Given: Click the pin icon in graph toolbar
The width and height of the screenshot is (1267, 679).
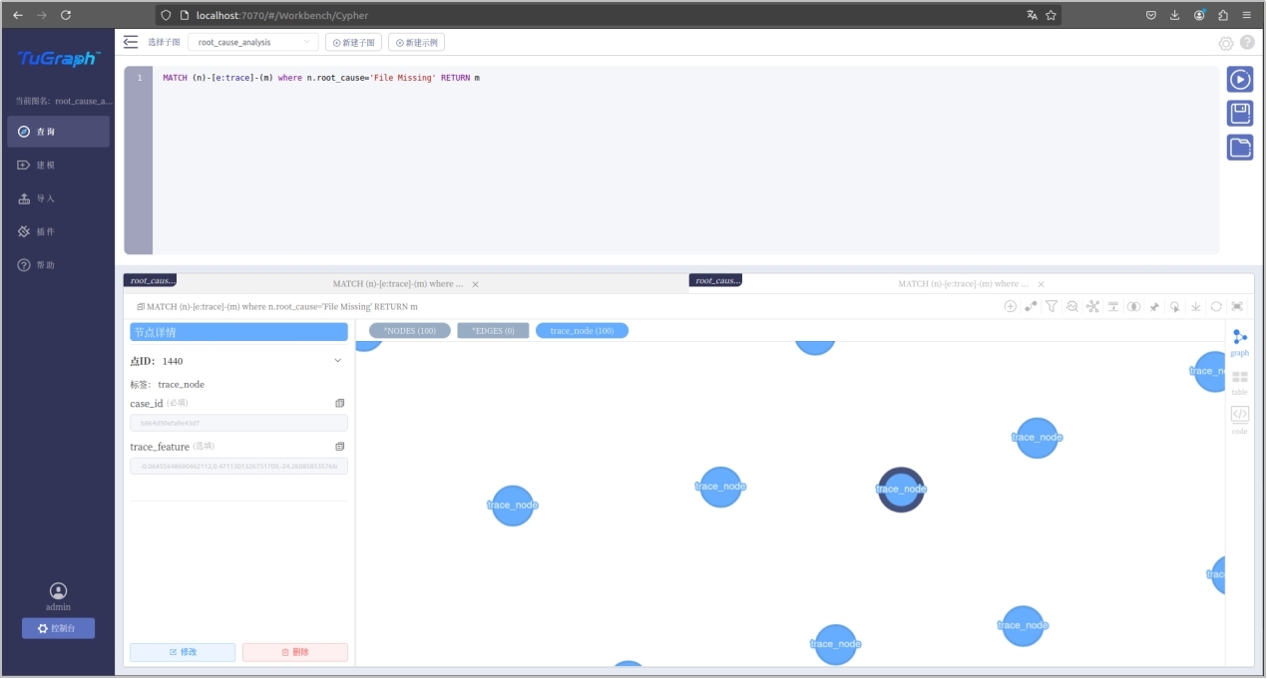Looking at the screenshot, I should click(1154, 307).
